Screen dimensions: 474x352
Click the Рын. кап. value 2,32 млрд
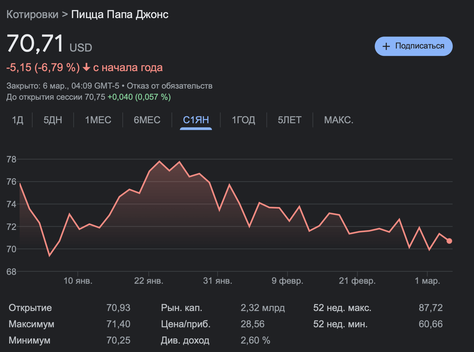(x=263, y=308)
